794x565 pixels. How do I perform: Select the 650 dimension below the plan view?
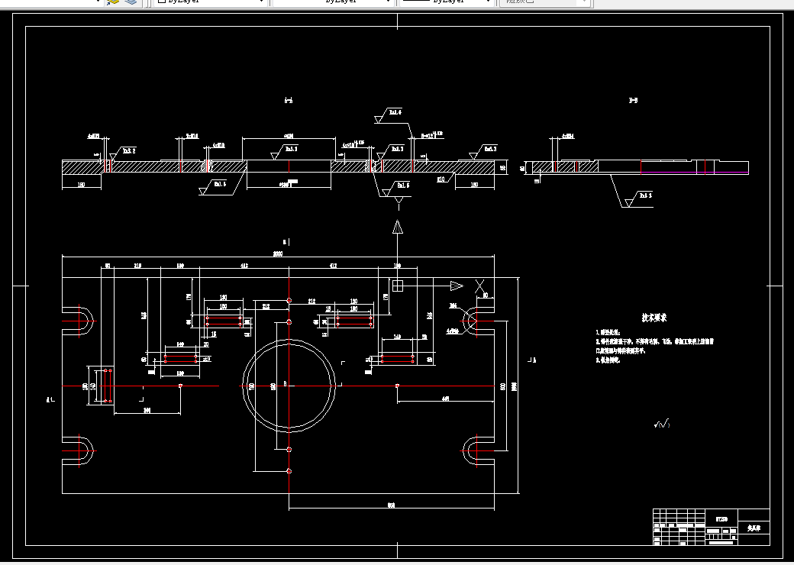[x=391, y=505]
